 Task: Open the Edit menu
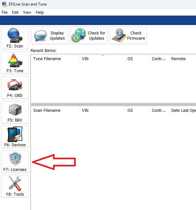pos(15,12)
